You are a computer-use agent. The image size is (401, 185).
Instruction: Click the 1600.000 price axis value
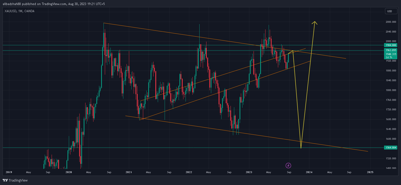pyautogui.click(x=391, y=139)
